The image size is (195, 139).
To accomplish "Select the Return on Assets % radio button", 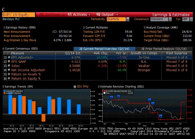I will point(9,74).
